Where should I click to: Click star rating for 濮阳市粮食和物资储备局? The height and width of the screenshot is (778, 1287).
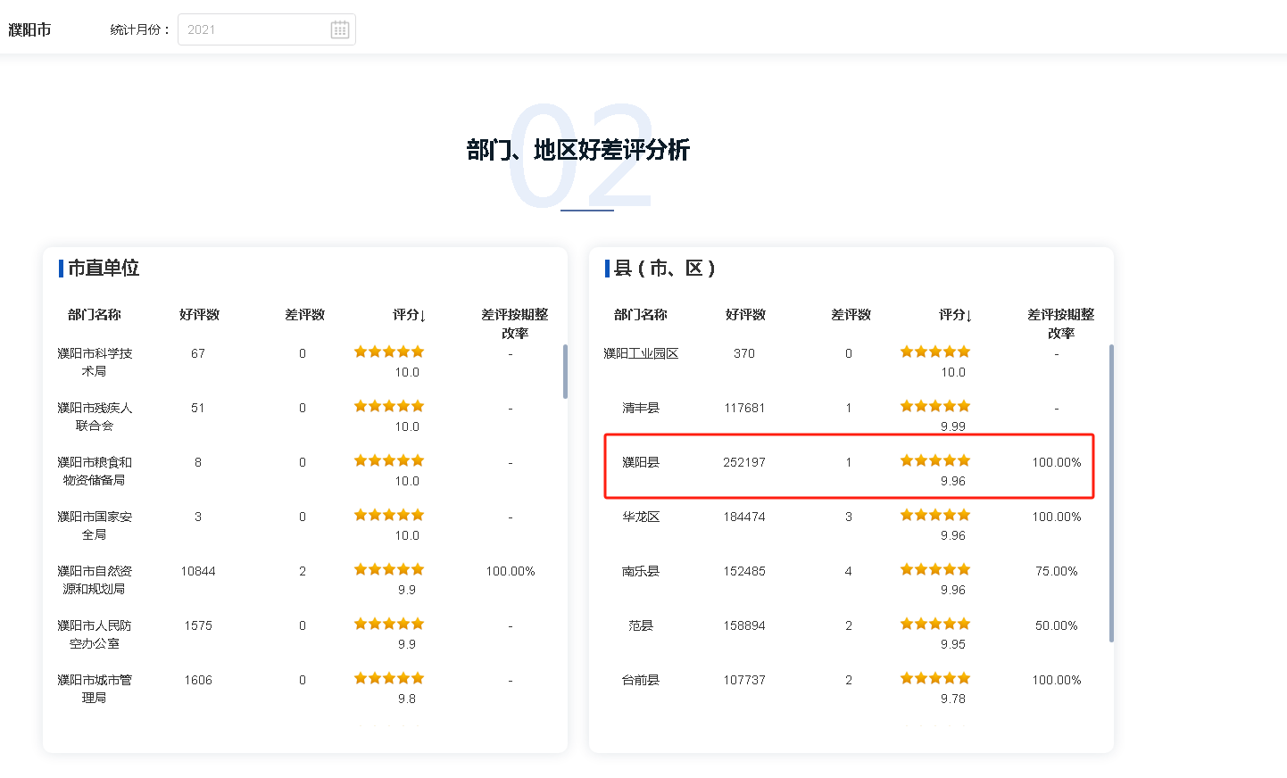[389, 460]
